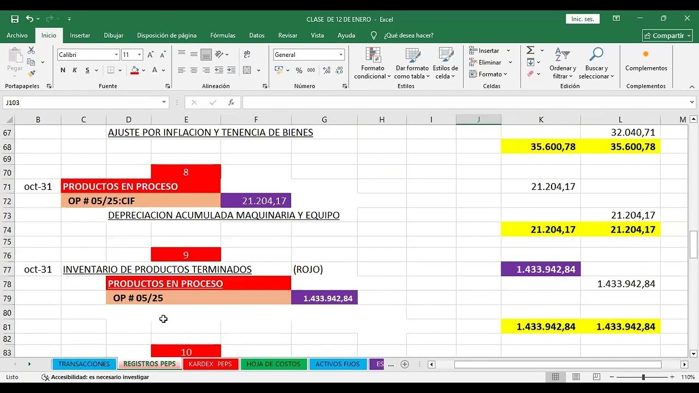
Task: Switch to KARDEX PEPS sheet
Action: 210,364
